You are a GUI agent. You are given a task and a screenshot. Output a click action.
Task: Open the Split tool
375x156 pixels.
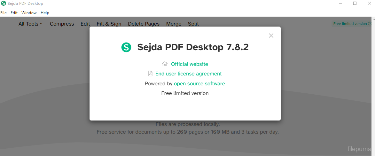click(193, 24)
